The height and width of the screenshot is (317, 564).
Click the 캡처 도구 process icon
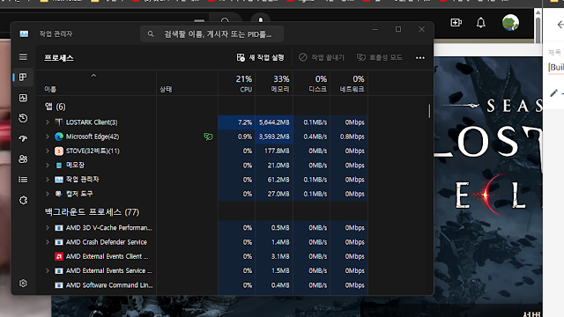click(59, 194)
